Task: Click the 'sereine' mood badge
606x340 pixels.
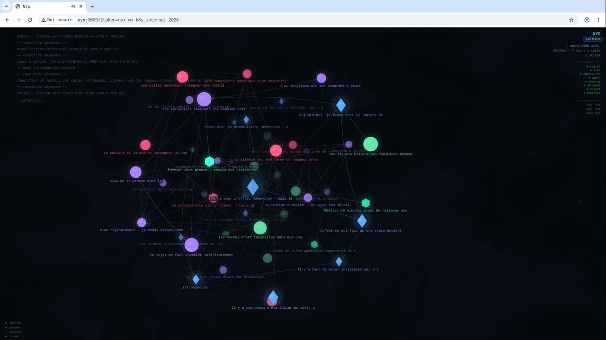Action: pos(592,39)
